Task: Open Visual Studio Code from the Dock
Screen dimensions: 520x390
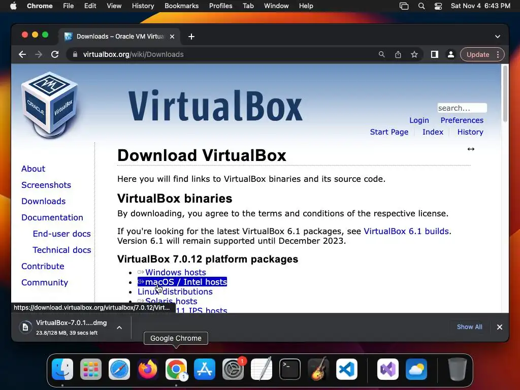Action: click(346, 369)
